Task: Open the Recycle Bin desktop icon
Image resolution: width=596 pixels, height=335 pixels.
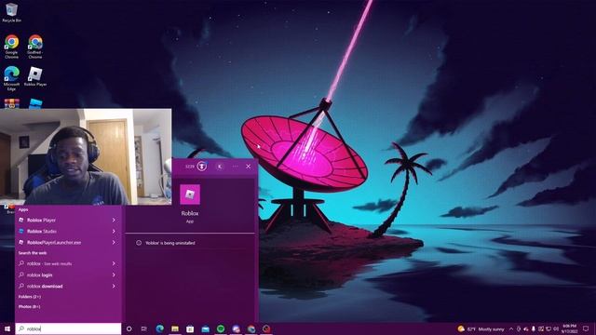Action: [11, 12]
